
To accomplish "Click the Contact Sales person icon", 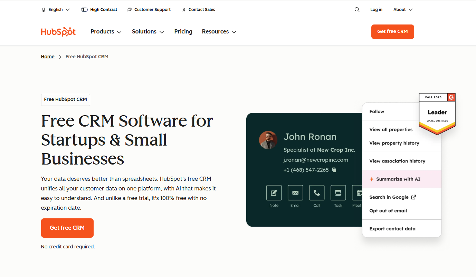I will pos(183,10).
